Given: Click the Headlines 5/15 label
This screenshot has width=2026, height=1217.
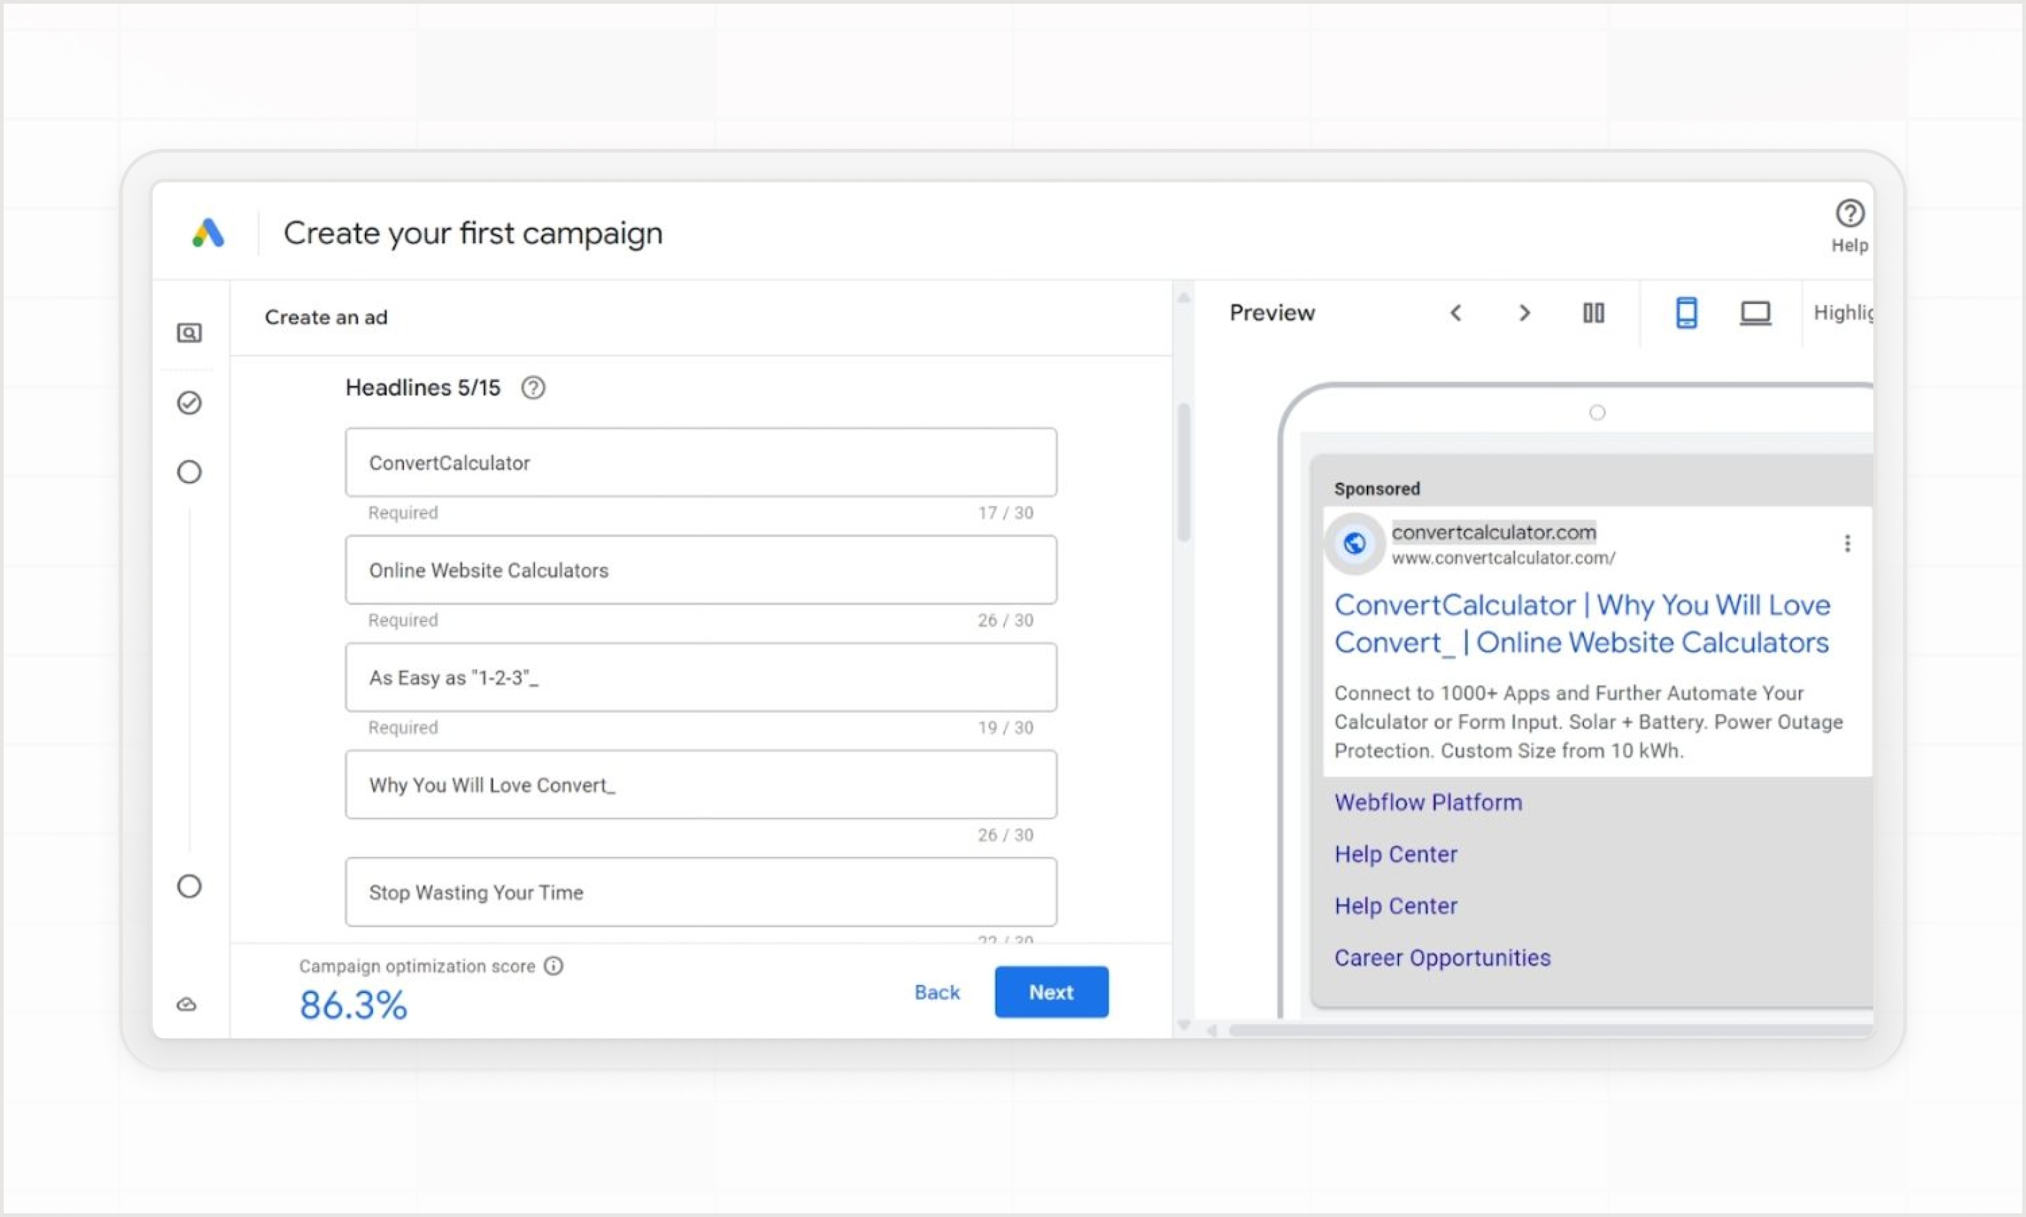Looking at the screenshot, I should (x=423, y=387).
